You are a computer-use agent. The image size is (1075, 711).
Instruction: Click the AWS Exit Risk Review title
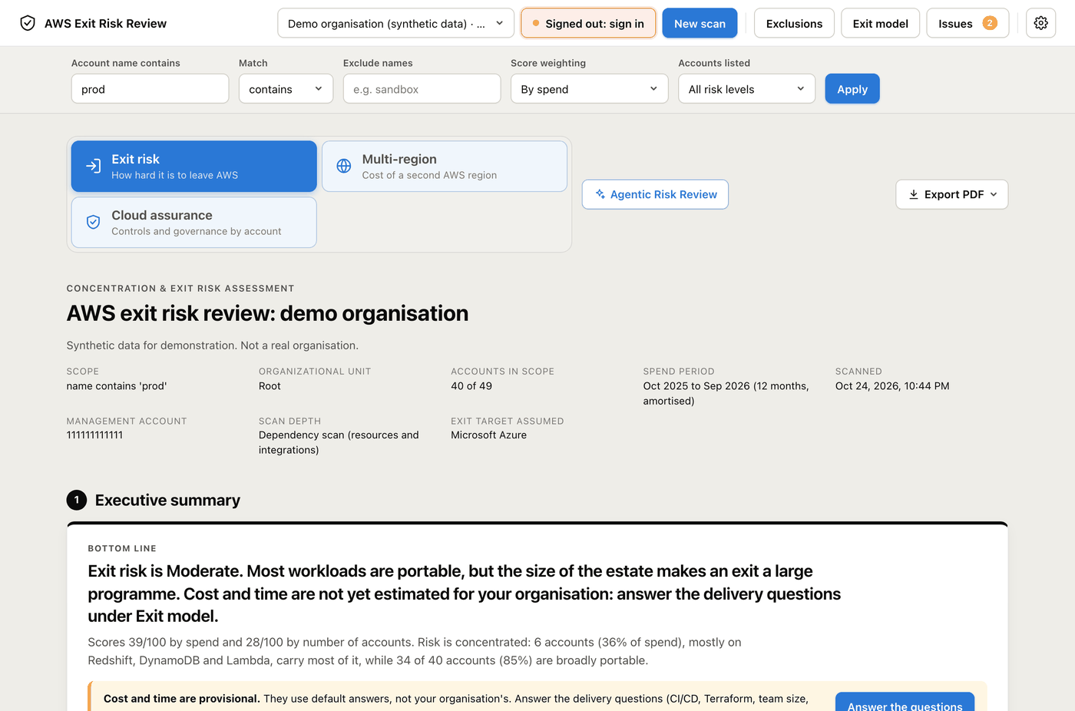point(105,23)
